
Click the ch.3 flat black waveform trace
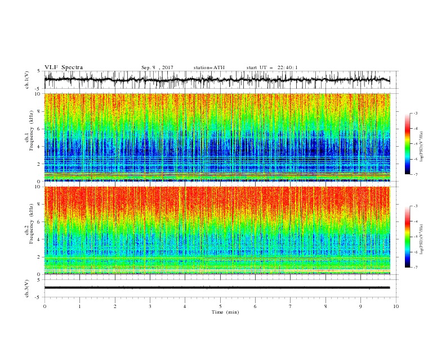pyautogui.click(x=217, y=288)
